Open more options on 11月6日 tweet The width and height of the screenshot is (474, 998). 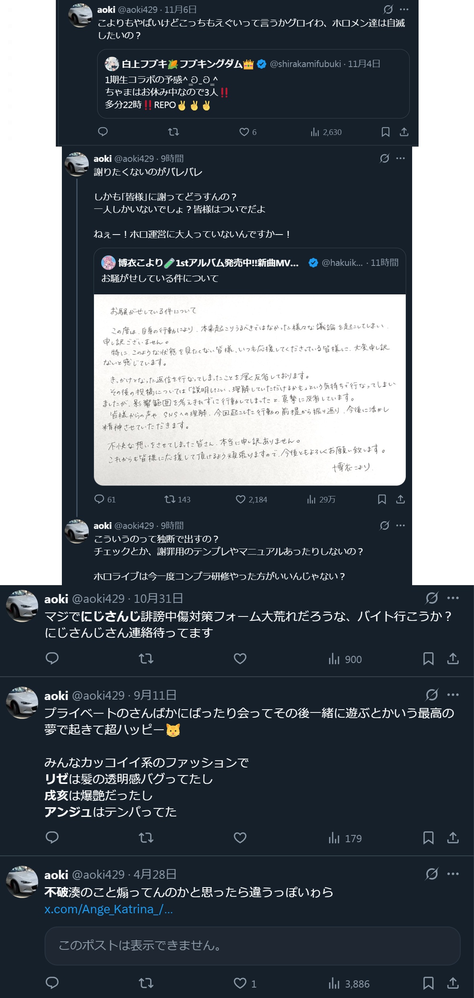(404, 9)
